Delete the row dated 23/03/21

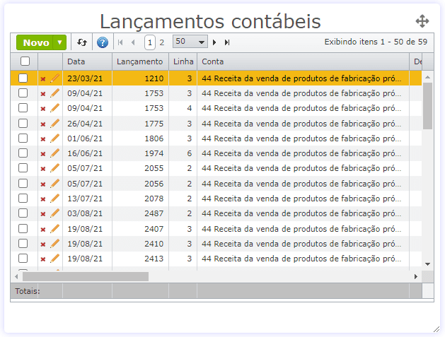pos(43,78)
